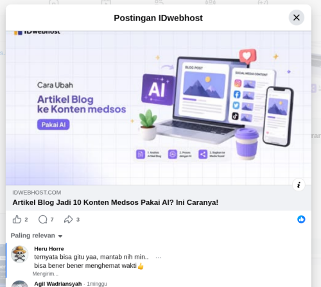The height and width of the screenshot is (287, 321).
Task: Open comments via speech bubble icon
Action: pyautogui.click(x=43, y=220)
